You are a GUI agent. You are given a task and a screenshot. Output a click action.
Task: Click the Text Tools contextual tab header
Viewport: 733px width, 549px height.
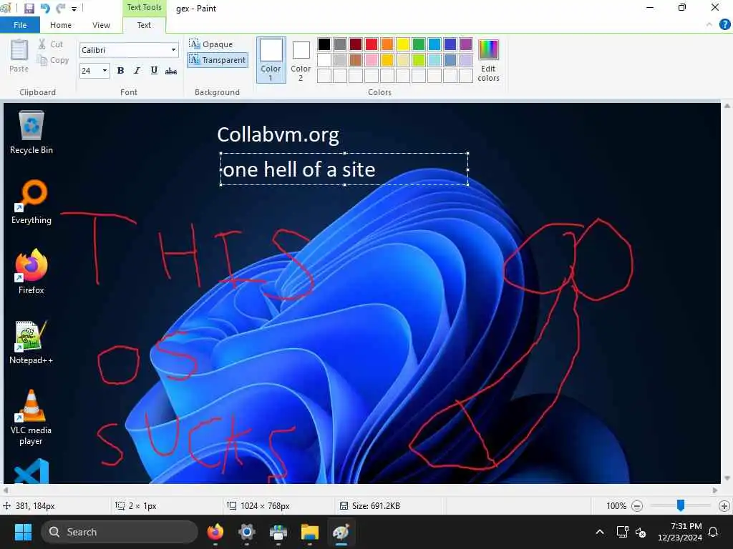[144, 7]
